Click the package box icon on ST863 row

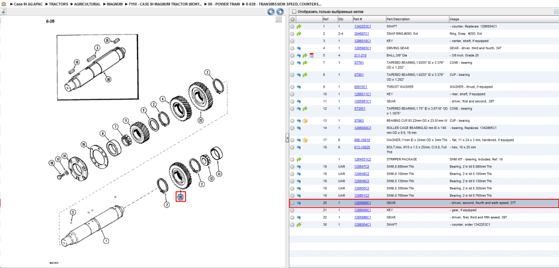click(x=305, y=121)
